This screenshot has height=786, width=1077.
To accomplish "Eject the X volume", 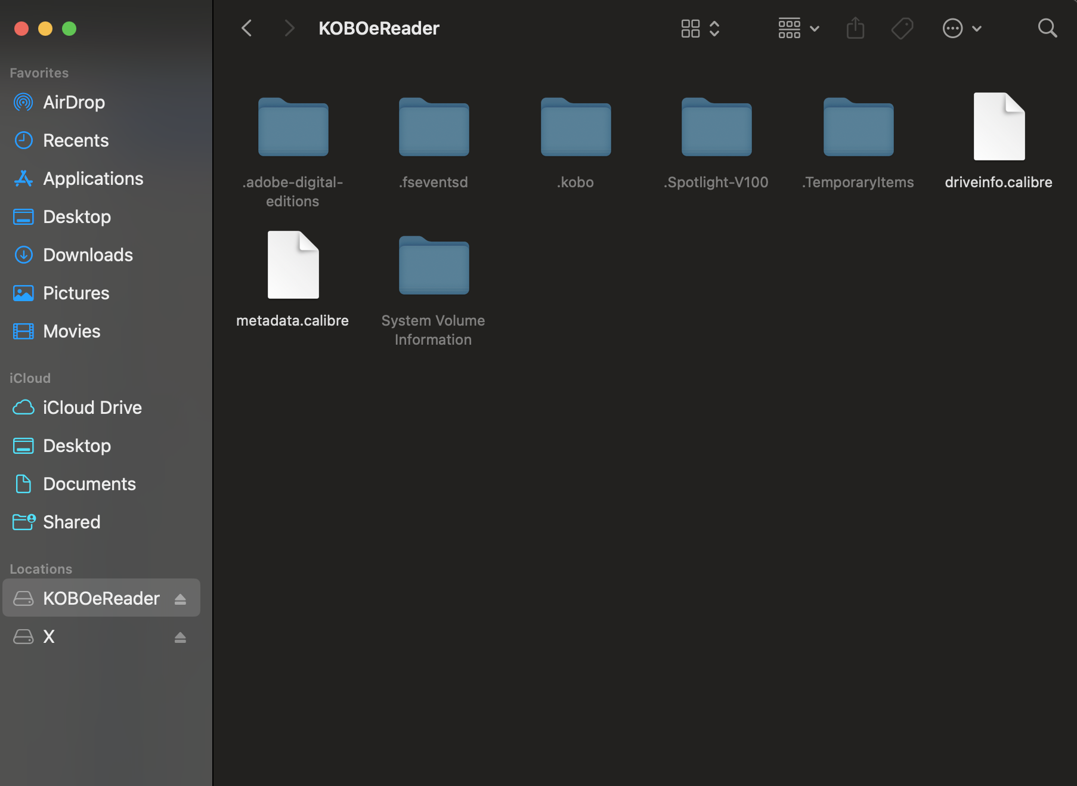I will (x=180, y=638).
